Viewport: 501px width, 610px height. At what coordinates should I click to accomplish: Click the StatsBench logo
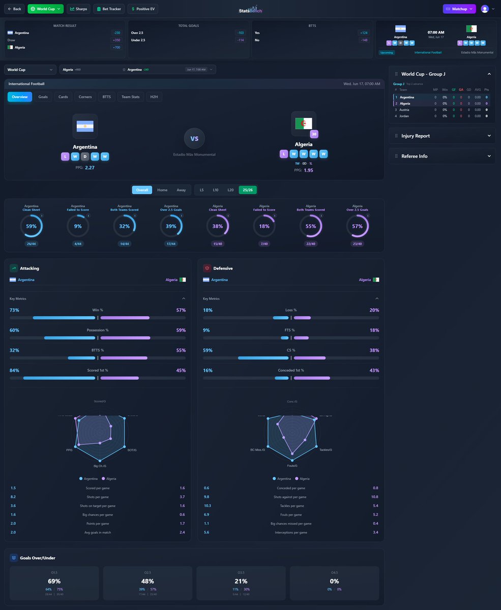click(x=250, y=9)
